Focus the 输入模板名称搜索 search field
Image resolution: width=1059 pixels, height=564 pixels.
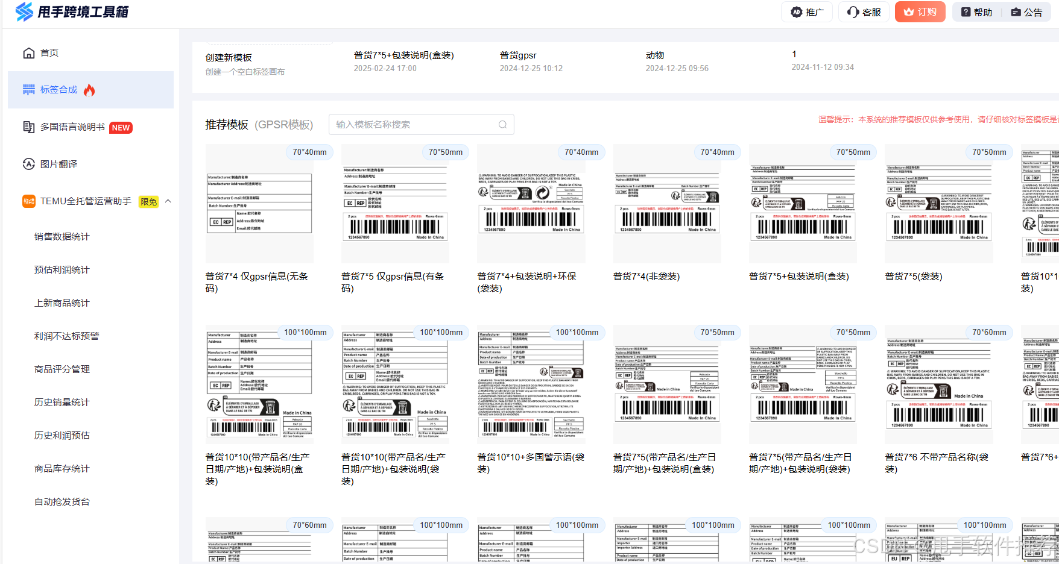421,125
